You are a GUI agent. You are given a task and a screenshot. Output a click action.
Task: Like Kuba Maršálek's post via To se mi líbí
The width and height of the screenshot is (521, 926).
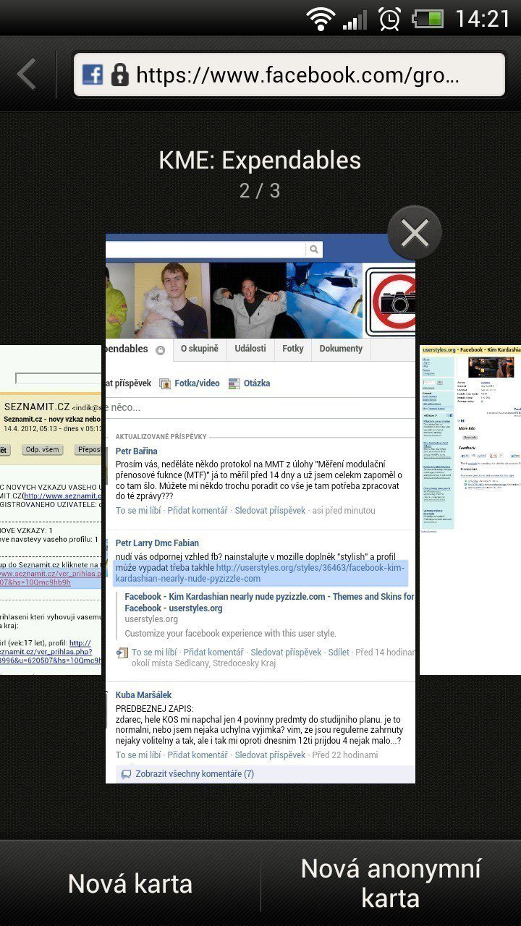(x=139, y=755)
